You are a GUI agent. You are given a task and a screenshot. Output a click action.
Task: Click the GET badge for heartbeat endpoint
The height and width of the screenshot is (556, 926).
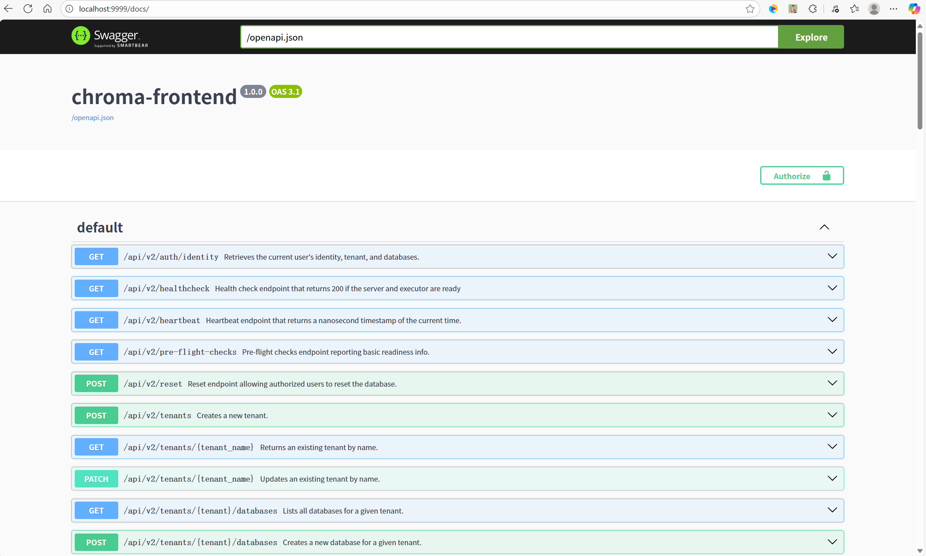pos(96,320)
